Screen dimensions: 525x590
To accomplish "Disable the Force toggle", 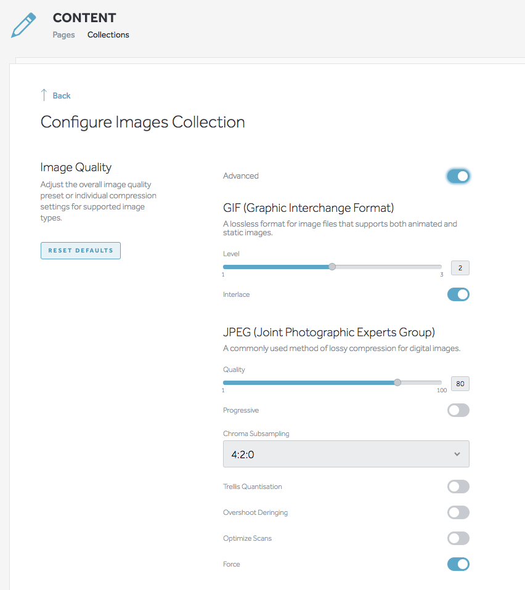I will pos(458,564).
